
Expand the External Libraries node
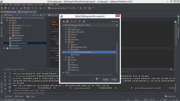pyautogui.click(x=4, y=48)
